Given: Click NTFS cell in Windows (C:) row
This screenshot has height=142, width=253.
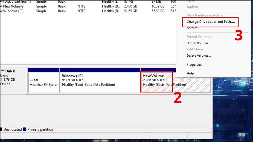Looking at the screenshot, I should (81, 11).
